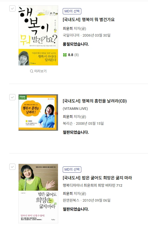Open the 밥은 굶어도 희망은 굶지 마라 cover image
This screenshot has width=148, height=227.
38,193
